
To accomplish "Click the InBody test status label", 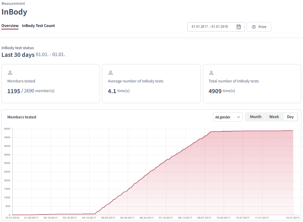I will pyautogui.click(x=18, y=48).
